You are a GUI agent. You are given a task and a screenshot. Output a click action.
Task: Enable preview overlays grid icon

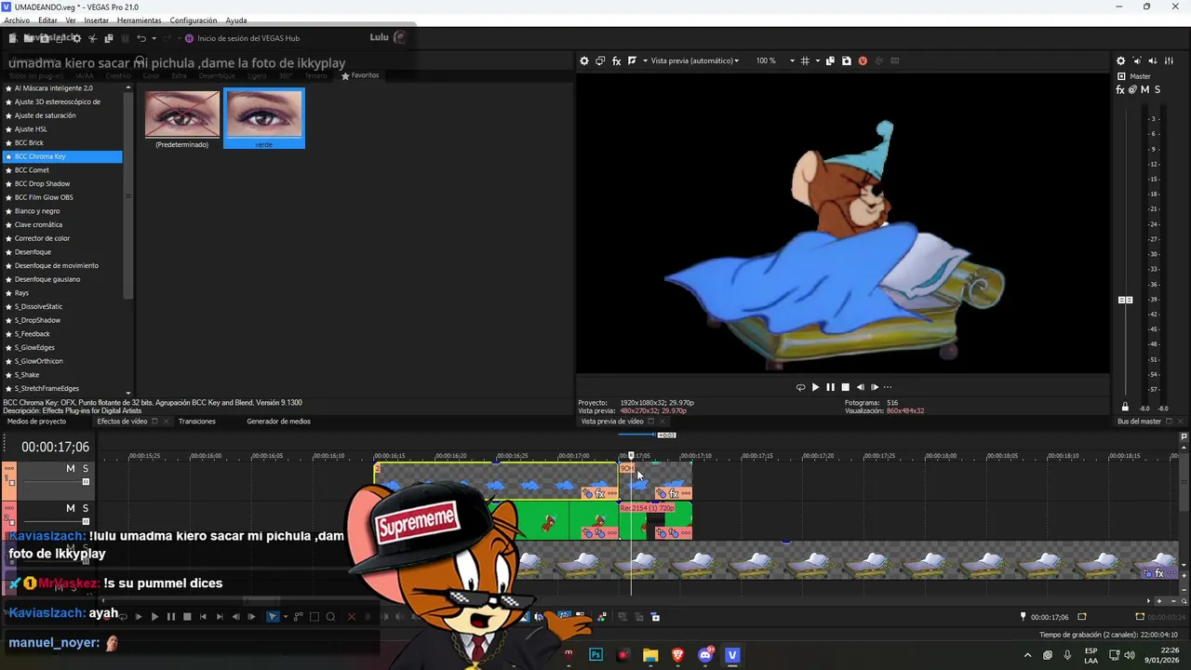805,60
